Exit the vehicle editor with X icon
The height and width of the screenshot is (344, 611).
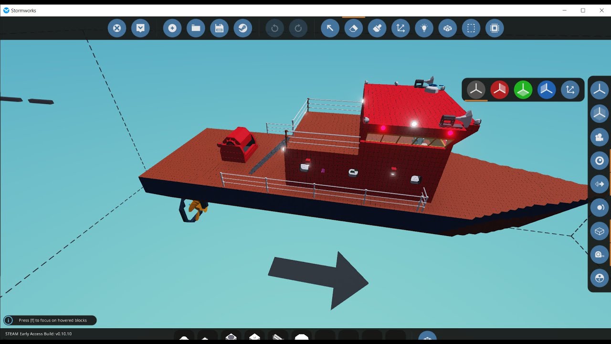tap(117, 28)
